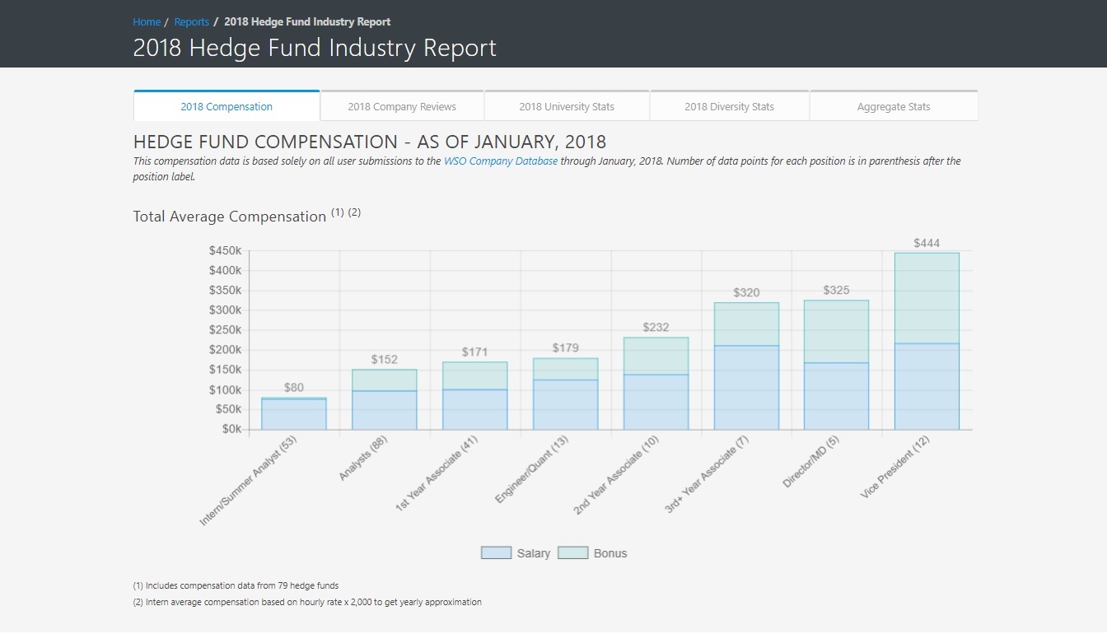Click the 3rd+ Year Associate salary bar

(x=746, y=388)
